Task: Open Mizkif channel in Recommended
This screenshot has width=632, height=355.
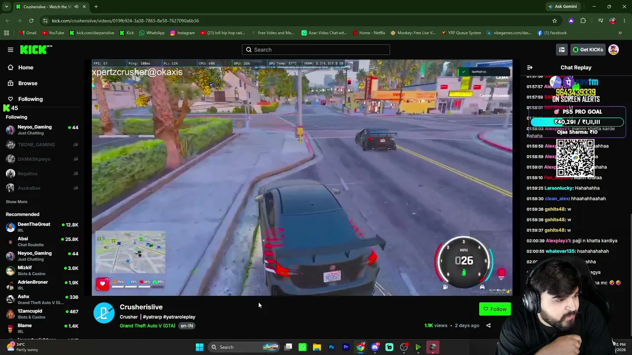Action: tap(42, 271)
